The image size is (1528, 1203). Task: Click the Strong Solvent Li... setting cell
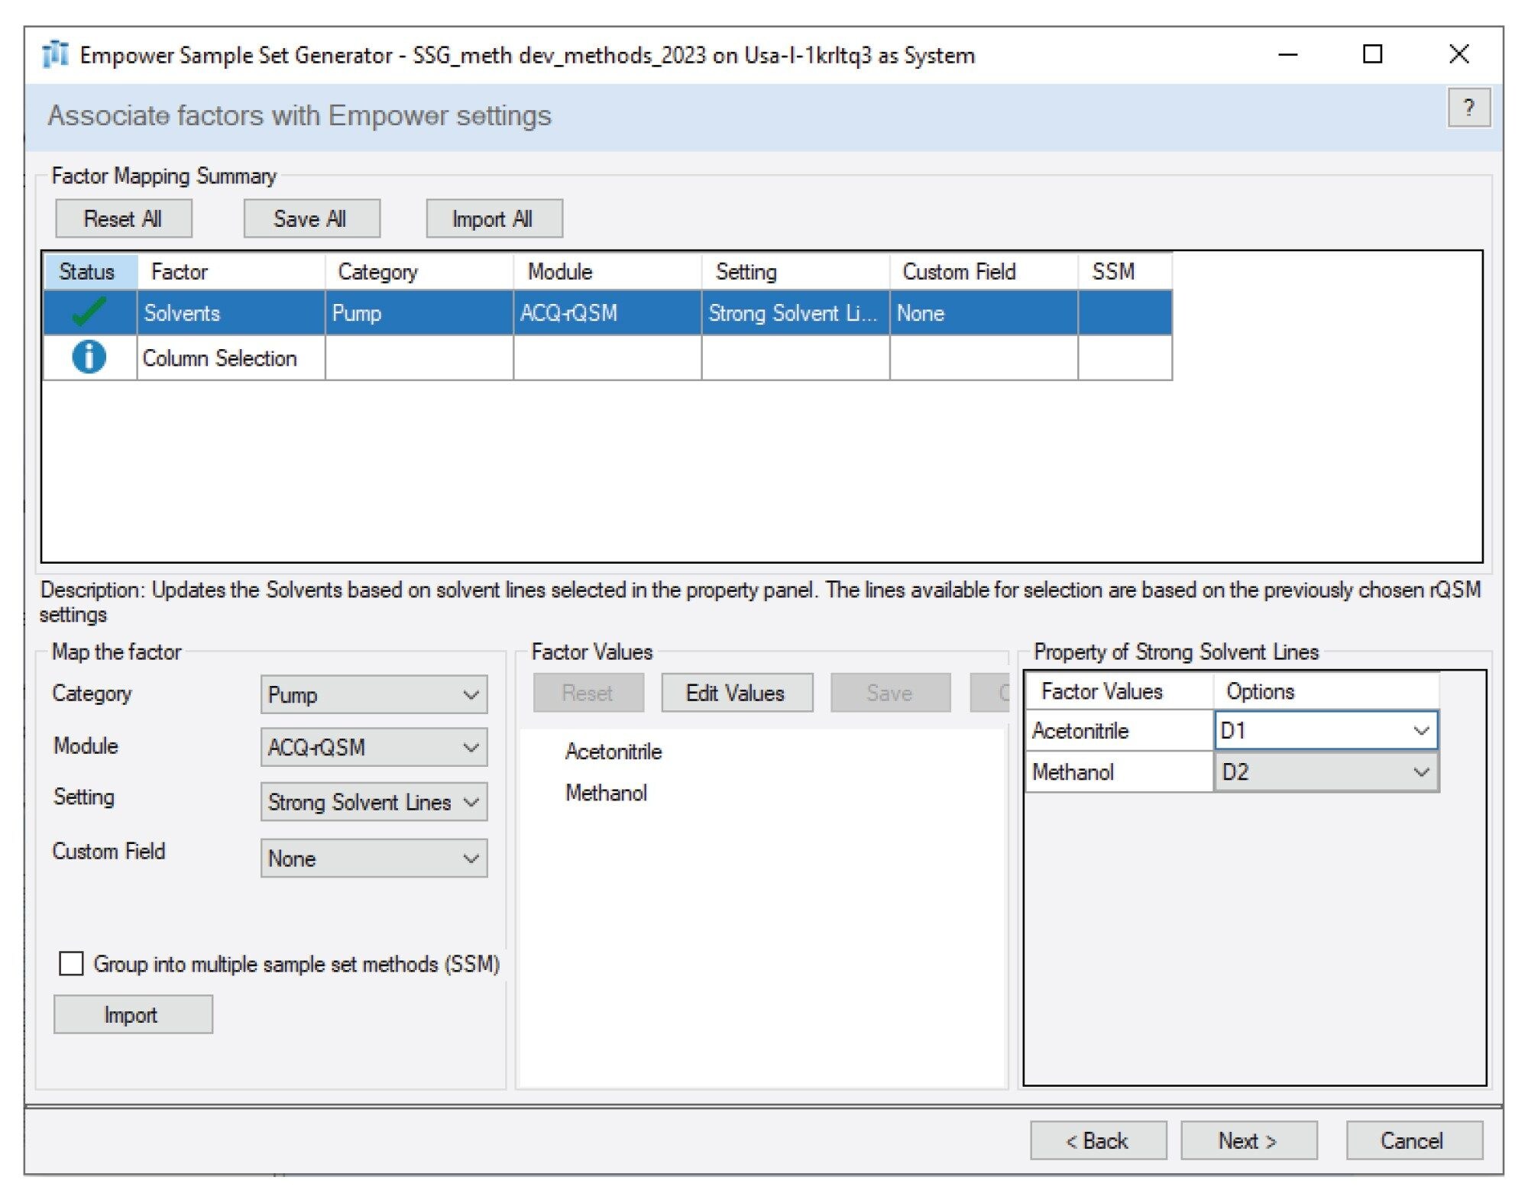795,312
